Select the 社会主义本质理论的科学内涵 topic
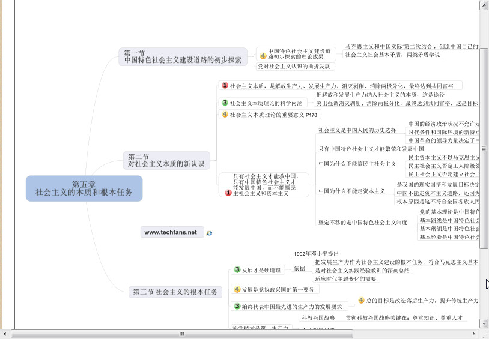Viewport: 489px width, 339px height. (x=263, y=103)
